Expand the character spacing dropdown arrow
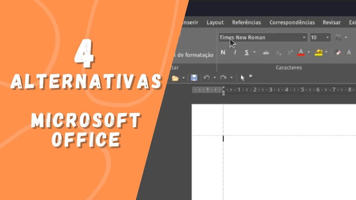This screenshot has height=200, width=356. 346,37
